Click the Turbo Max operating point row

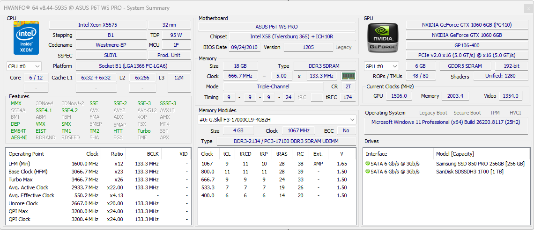pyautogui.click(x=98, y=180)
